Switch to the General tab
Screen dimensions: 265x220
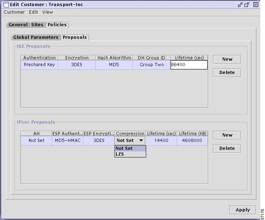[x=18, y=25]
